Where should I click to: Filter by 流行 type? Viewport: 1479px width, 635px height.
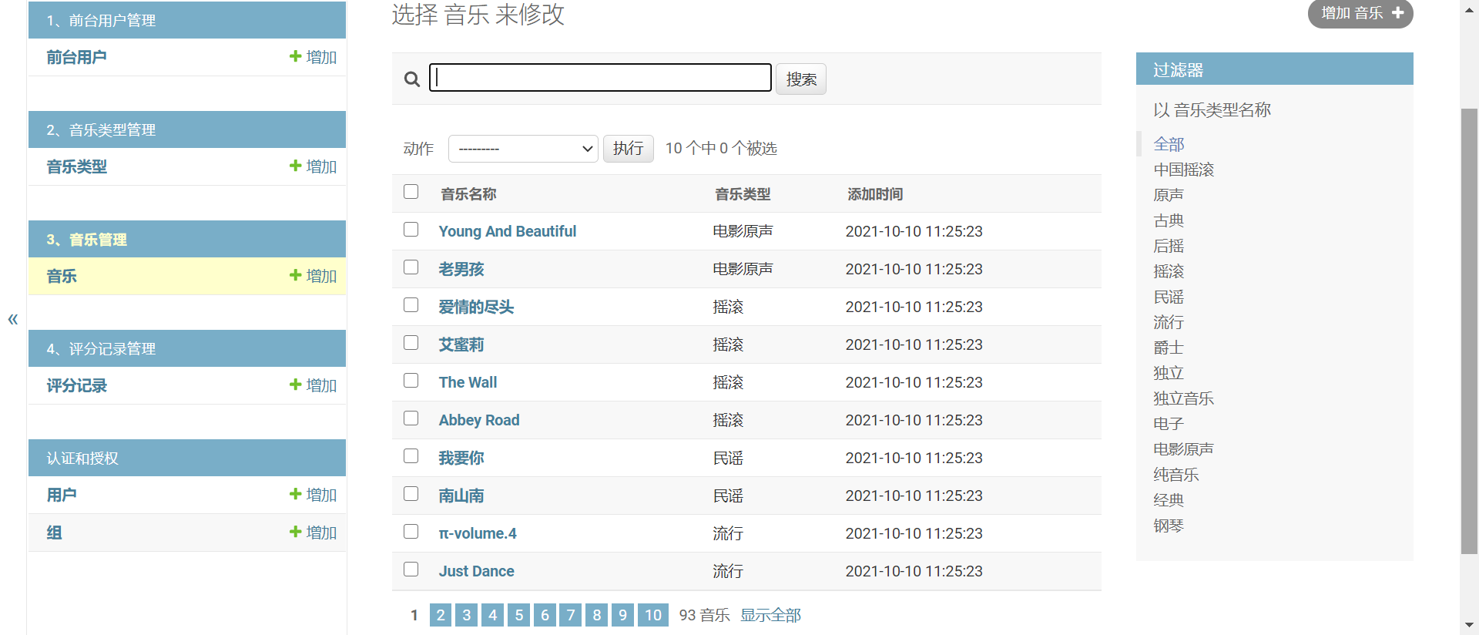pyautogui.click(x=1169, y=322)
